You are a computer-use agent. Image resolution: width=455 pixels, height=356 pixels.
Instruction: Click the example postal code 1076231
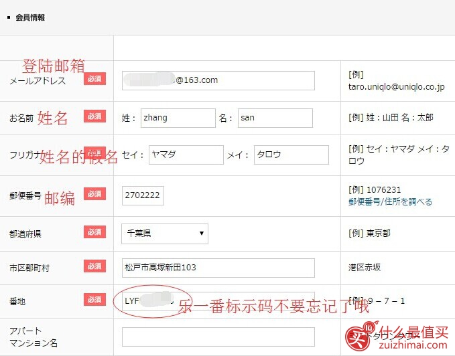click(x=383, y=190)
